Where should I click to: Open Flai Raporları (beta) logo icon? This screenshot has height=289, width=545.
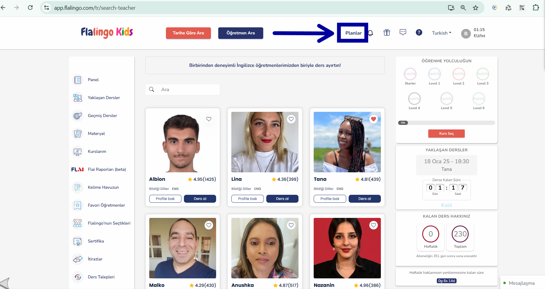pyautogui.click(x=78, y=170)
